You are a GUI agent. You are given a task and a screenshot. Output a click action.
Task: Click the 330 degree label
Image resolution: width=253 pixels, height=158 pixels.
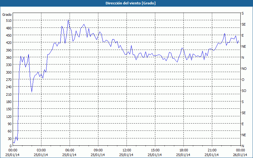(x=9, y=65)
